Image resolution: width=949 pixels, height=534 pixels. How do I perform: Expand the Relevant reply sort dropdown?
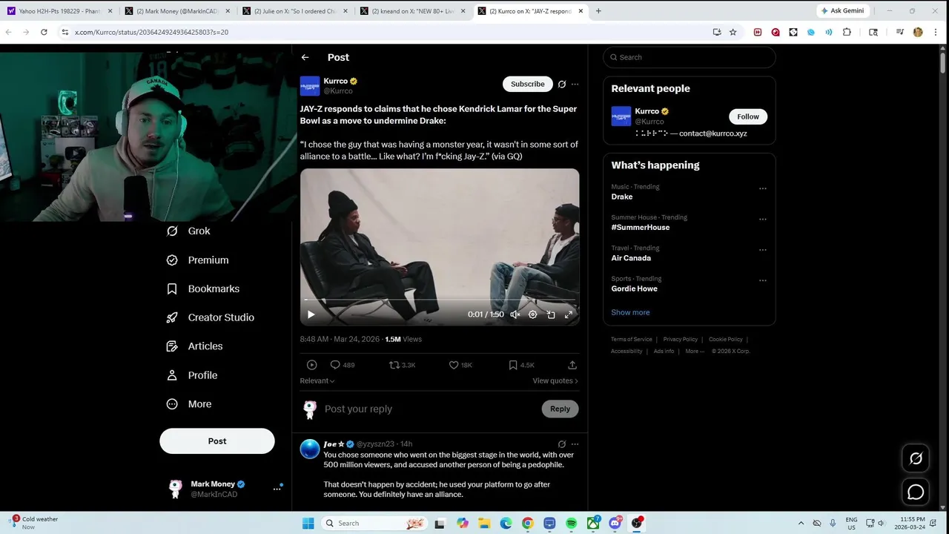tap(317, 380)
